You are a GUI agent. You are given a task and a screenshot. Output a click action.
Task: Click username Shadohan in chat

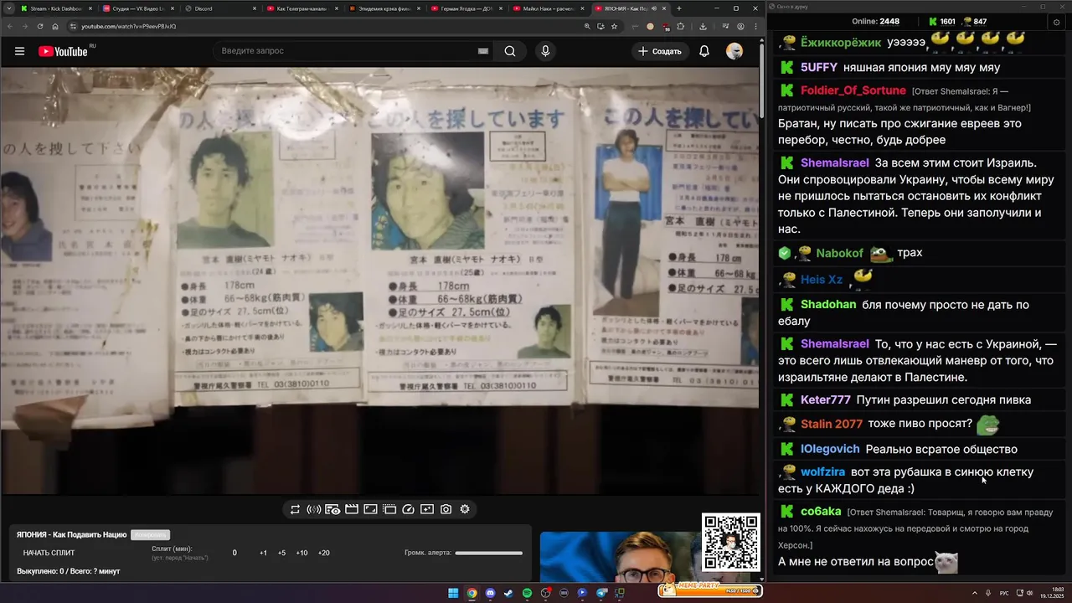(x=828, y=304)
